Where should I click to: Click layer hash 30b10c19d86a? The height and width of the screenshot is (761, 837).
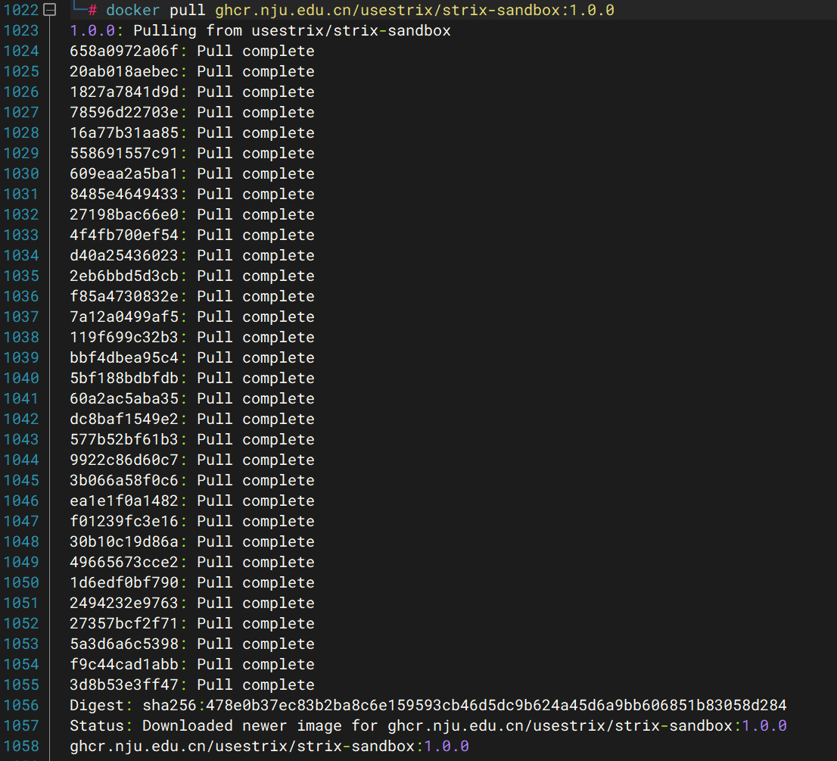(124, 541)
